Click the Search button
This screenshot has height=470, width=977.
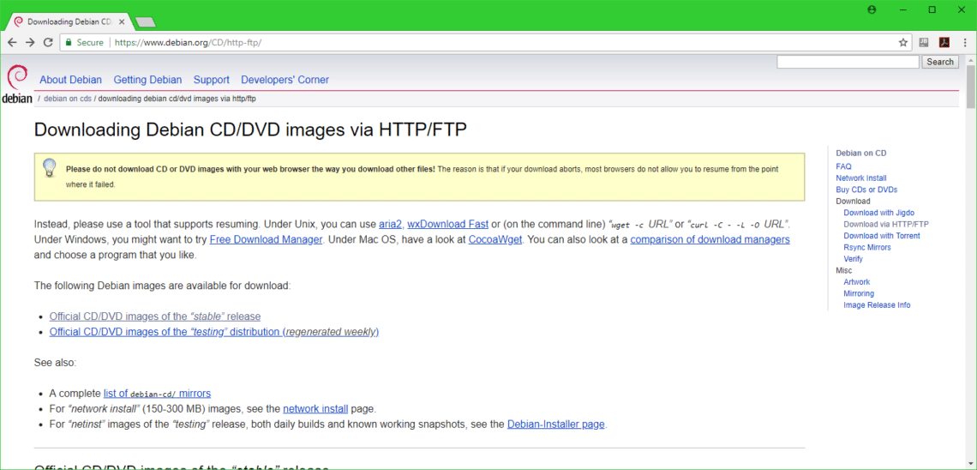(940, 62)
